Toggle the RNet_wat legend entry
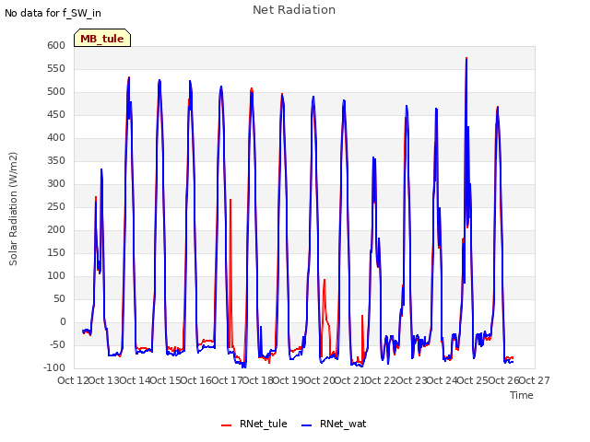The image size is (590, 442). point(334,424)
